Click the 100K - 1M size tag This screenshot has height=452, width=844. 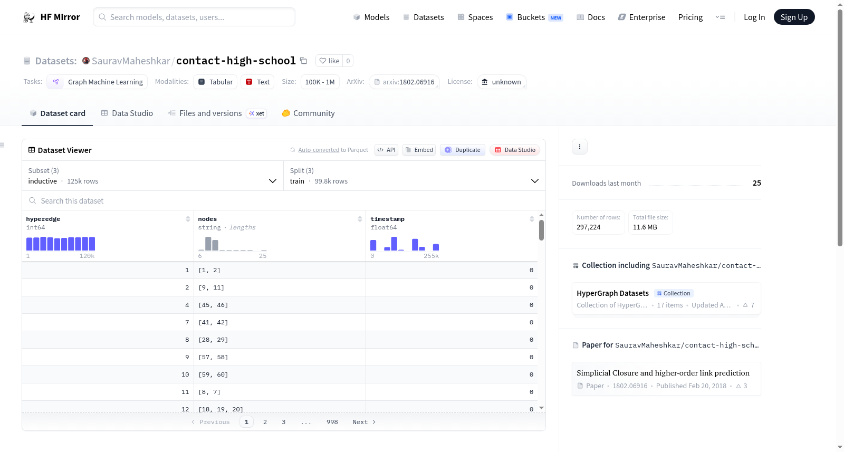(x=320, y=82)
